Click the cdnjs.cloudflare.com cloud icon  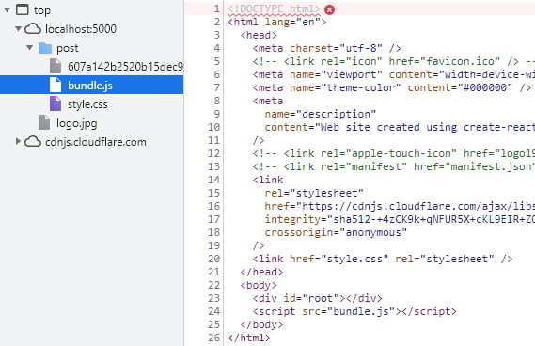(33, 141)
